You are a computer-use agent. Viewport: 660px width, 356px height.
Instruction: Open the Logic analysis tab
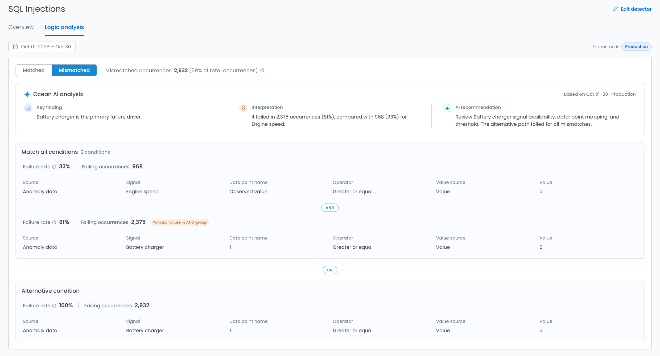(64, 27)
